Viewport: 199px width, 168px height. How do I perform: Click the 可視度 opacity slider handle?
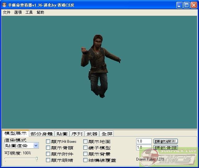tap(37, 159)
